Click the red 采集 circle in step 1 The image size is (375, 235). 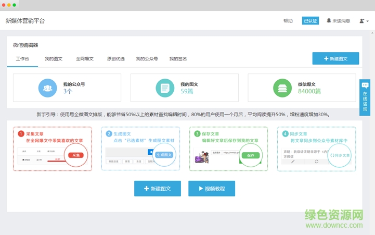[76, 155]
